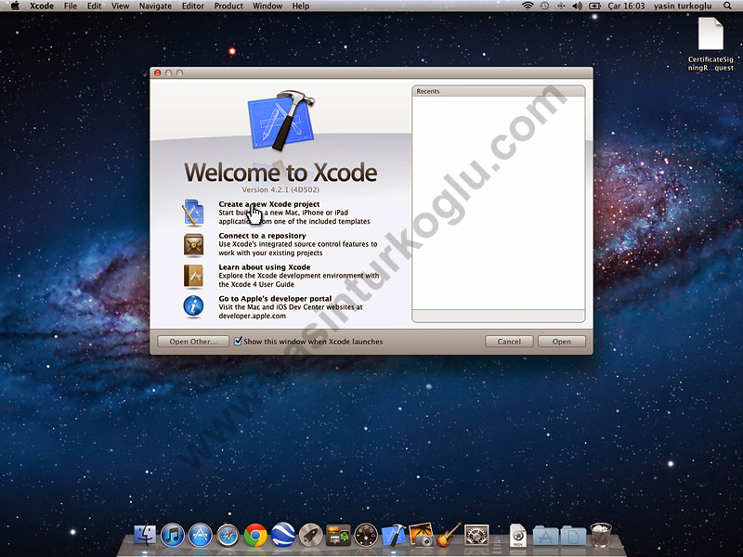
Task: Open GarageBand from the Dock
Action: tap(449, 536)
